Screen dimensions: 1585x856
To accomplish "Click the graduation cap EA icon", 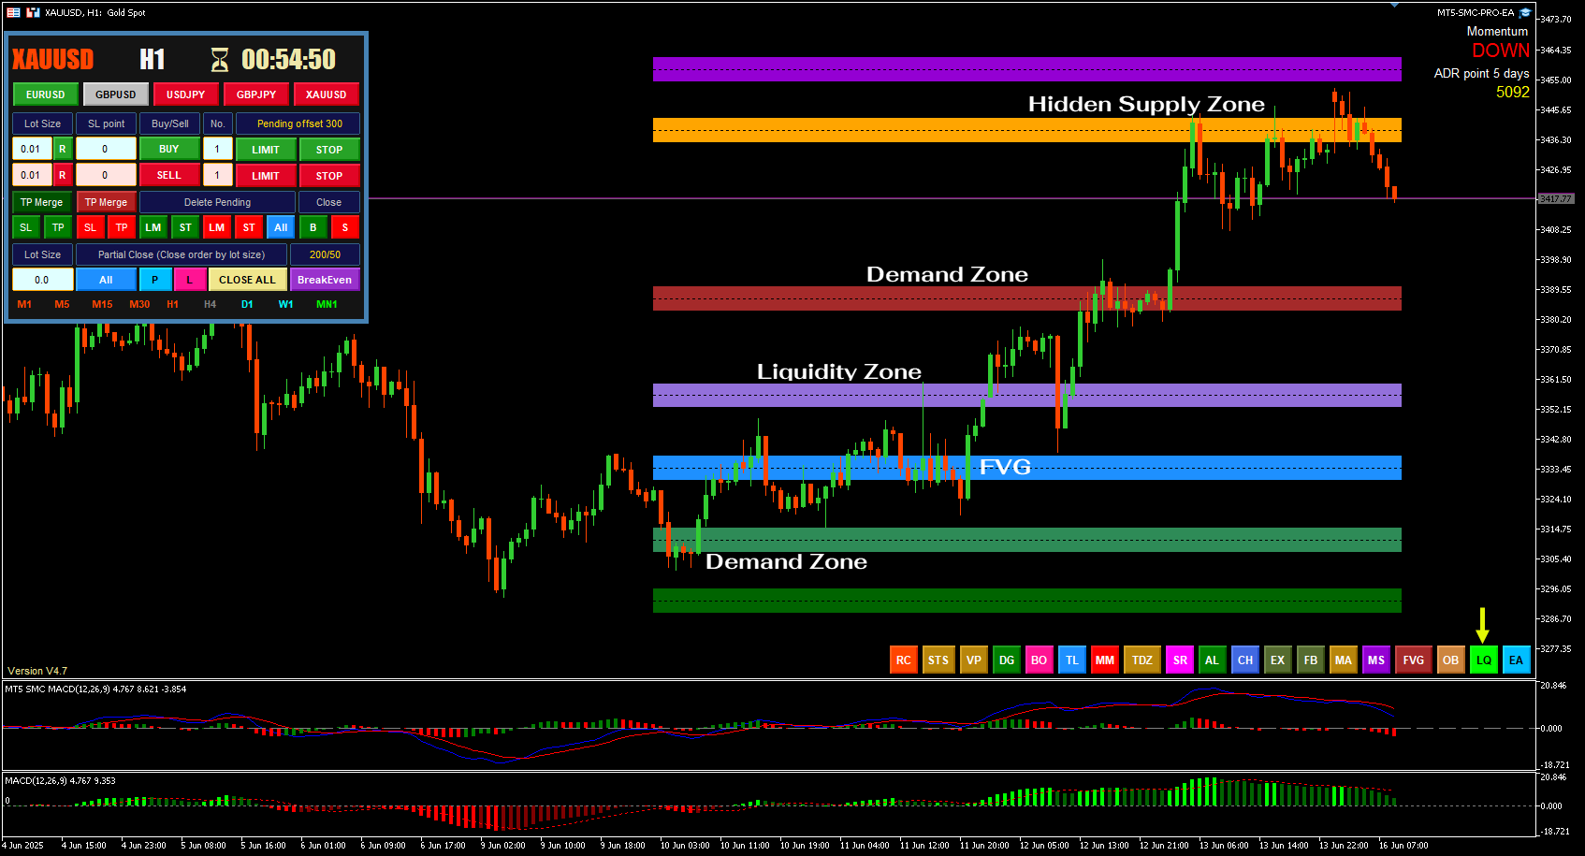I will coord(1525,13).
